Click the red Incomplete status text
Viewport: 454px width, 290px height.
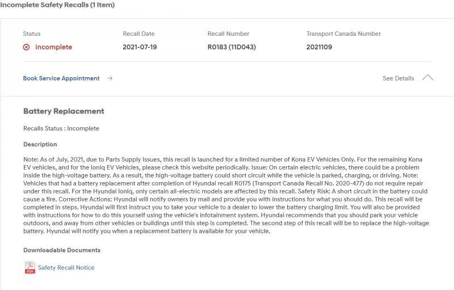point(53,47)
